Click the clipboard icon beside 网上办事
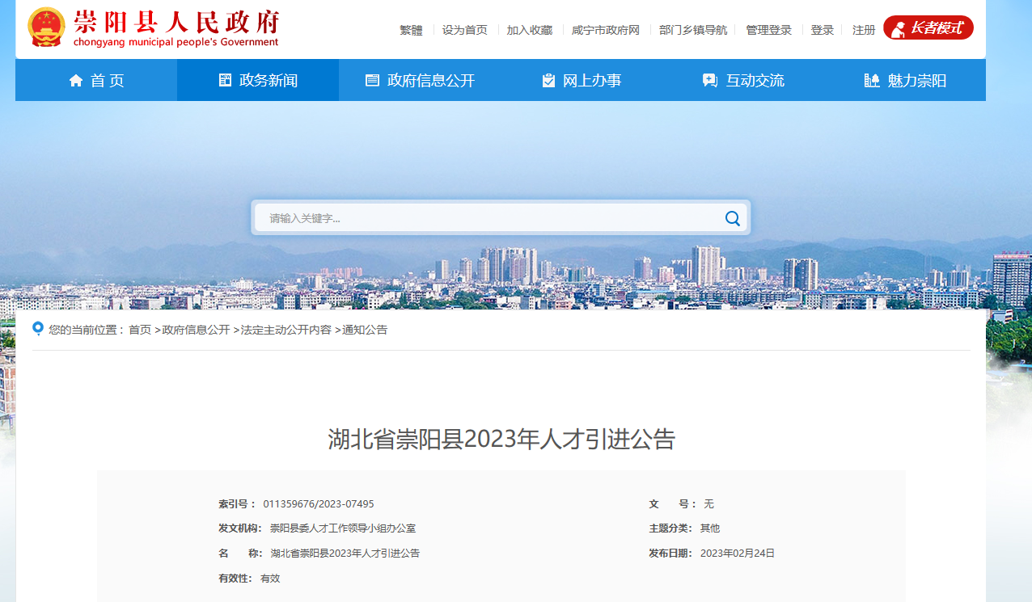Image resolution: width=1032 pixels, height=602 pixels. 548,80
